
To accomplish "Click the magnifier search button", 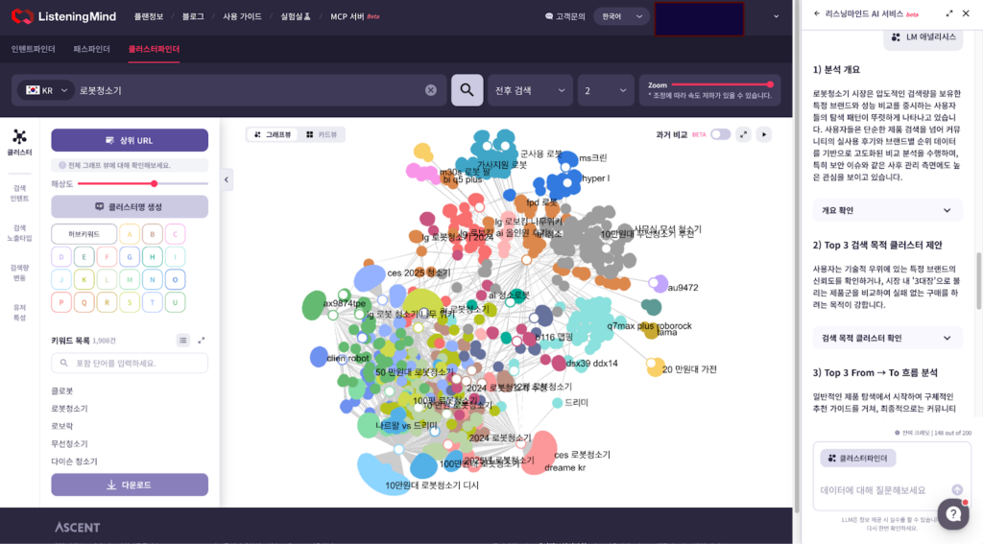I will (467, 90).
